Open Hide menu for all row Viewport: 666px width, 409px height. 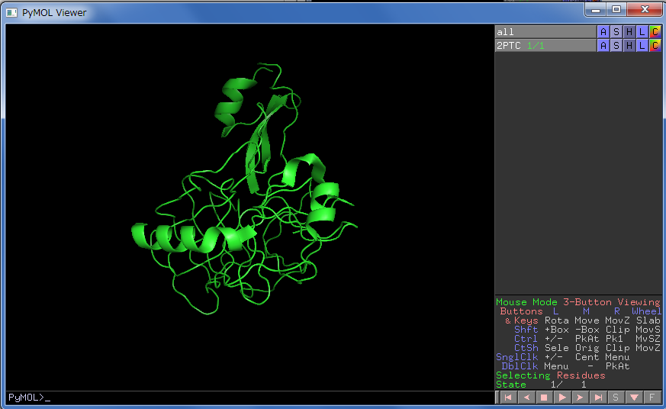pos(629,32)
